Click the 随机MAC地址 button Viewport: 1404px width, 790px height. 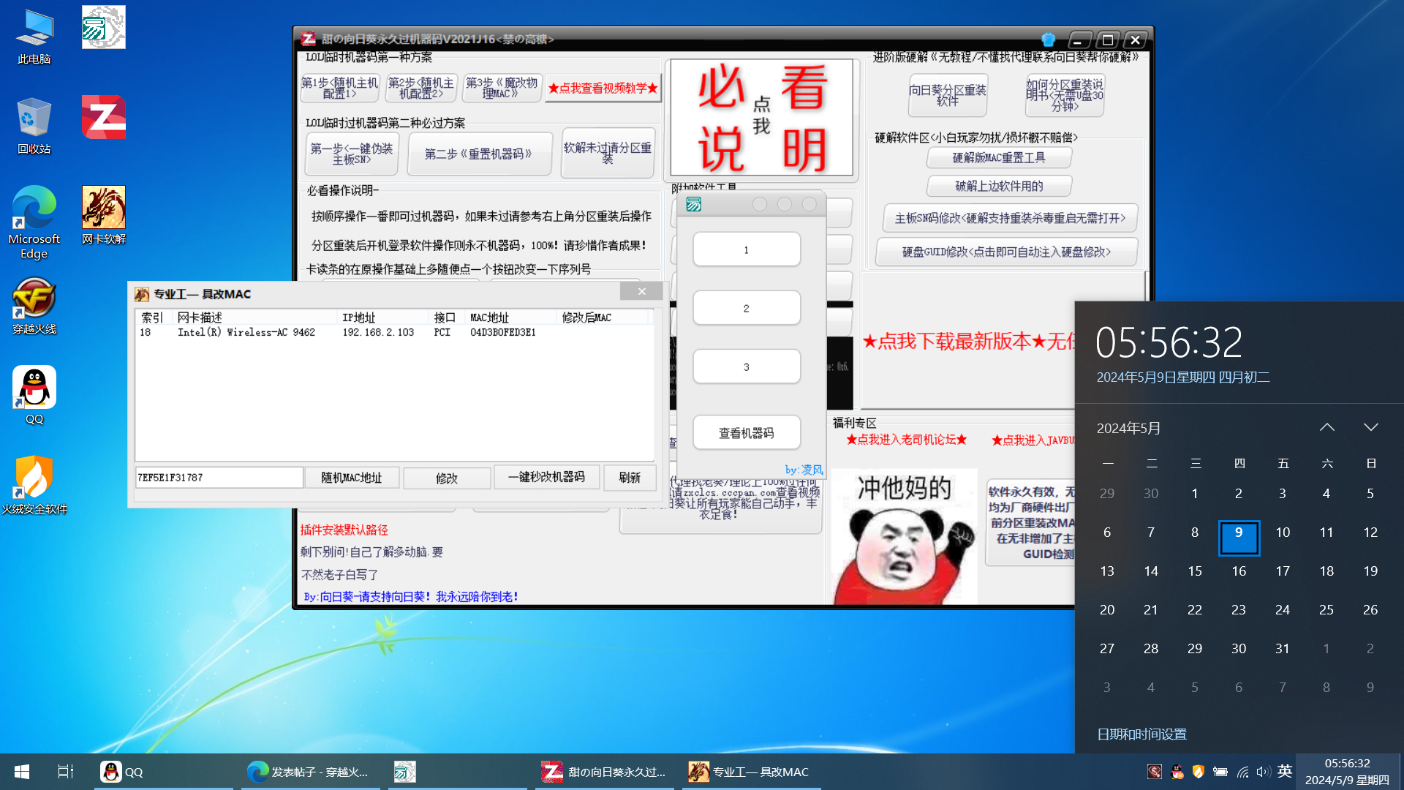click(352, 478)
